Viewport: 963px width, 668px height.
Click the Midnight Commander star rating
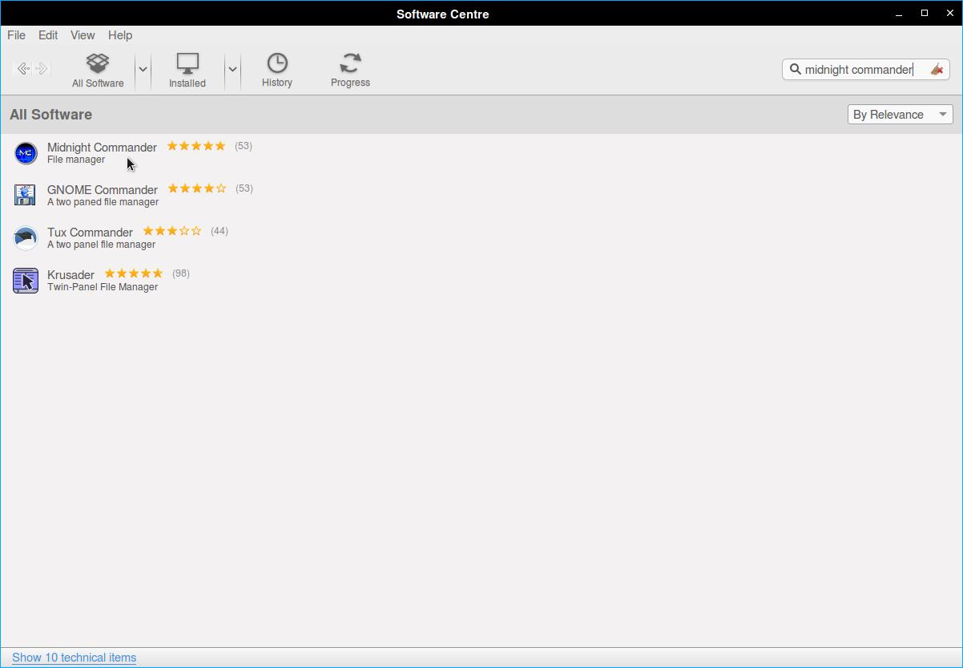click(196, 146)
